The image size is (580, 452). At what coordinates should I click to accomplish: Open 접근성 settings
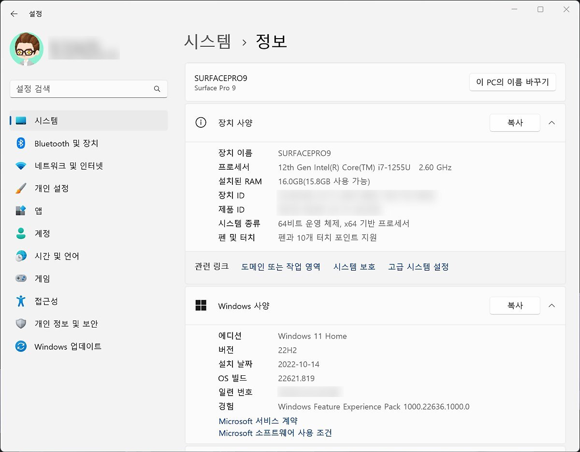point(89,301)
